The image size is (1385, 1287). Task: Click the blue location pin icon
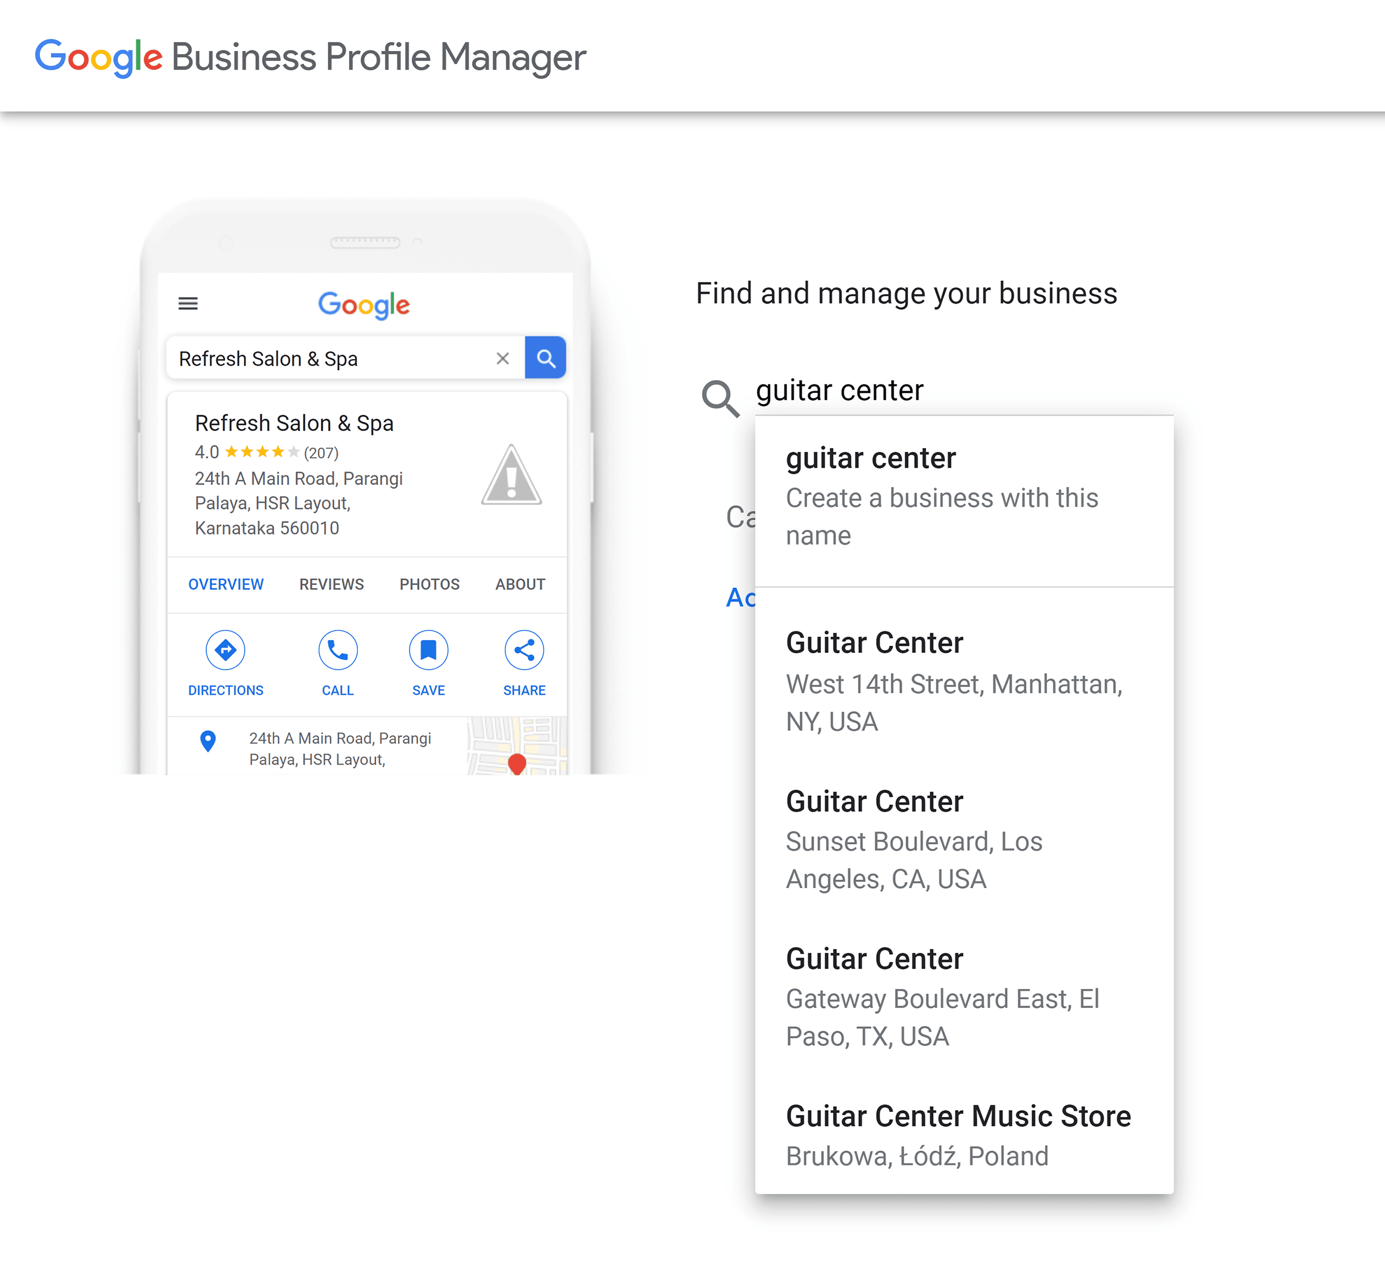click(x=208, y=741)
